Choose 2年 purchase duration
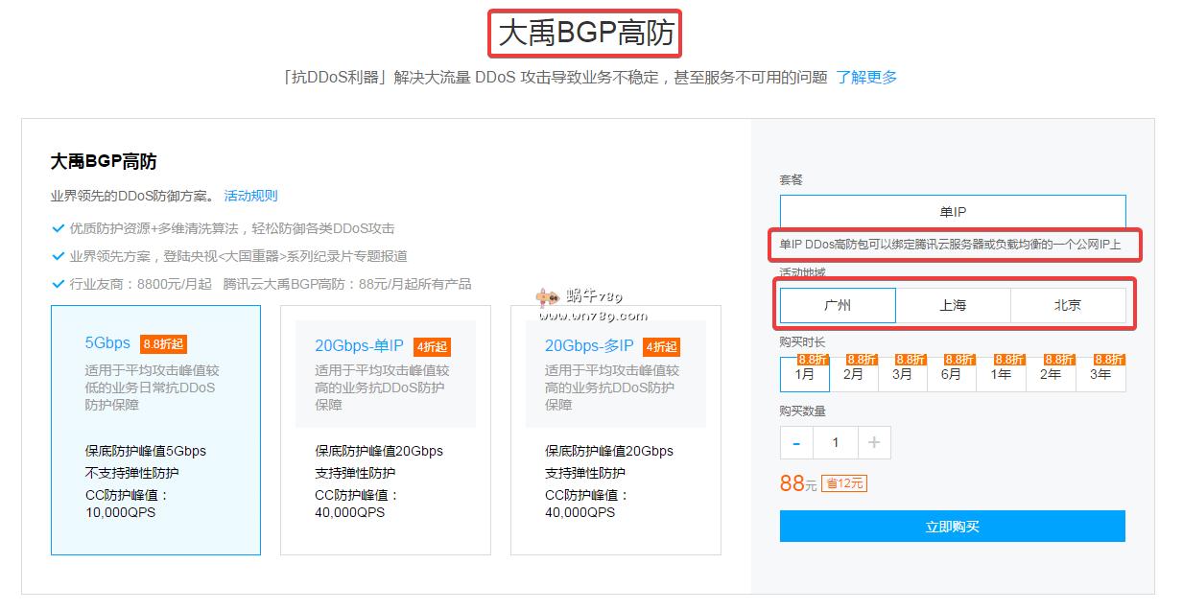The width and height of the screenshot is (1183, 611). [1052, 374]
